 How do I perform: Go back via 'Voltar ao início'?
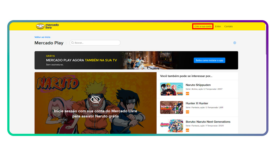pos(42,37)
